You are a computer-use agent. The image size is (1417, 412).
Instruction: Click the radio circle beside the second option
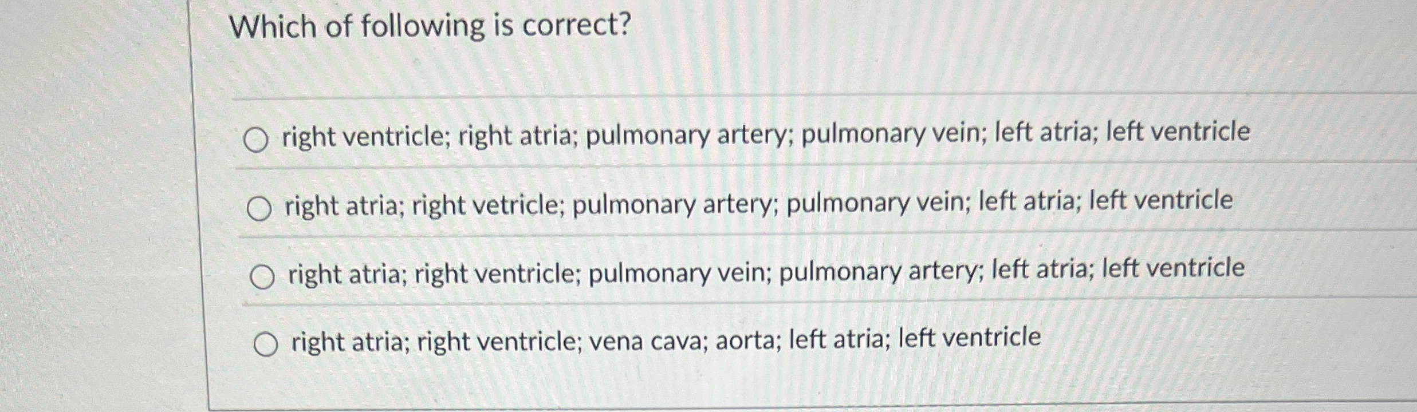(x=259, y=209)
